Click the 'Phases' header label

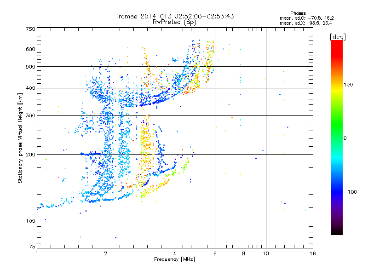click(298, 13)
